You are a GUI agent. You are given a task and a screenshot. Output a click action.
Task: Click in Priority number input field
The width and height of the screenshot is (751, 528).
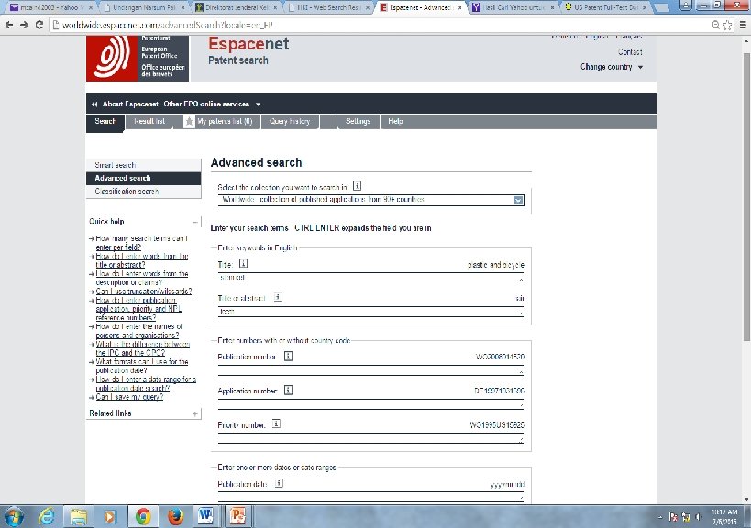(x=370, y=439)
